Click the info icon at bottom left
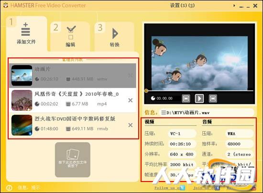 (x=9, y=188)
